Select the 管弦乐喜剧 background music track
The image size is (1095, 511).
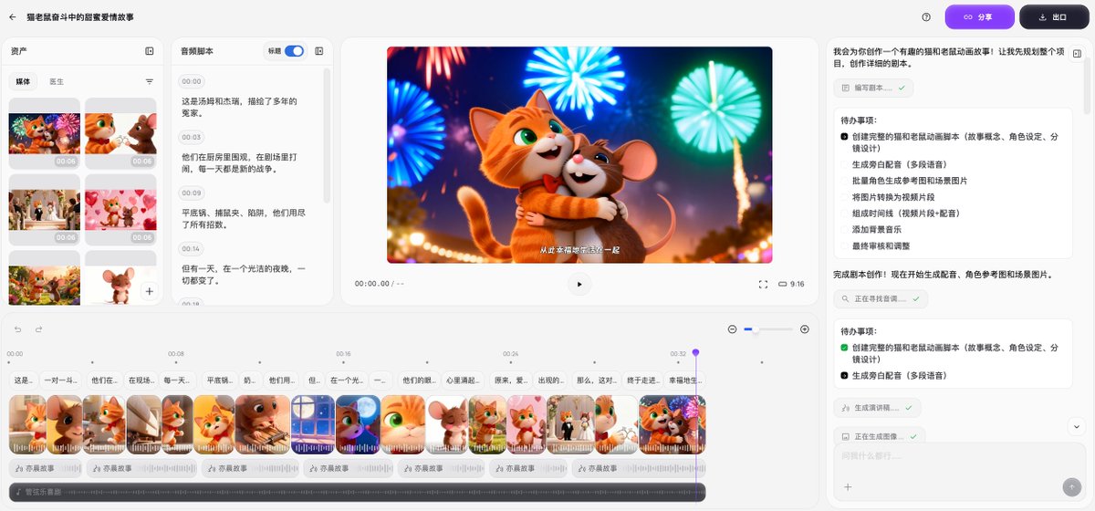[357, 492]
